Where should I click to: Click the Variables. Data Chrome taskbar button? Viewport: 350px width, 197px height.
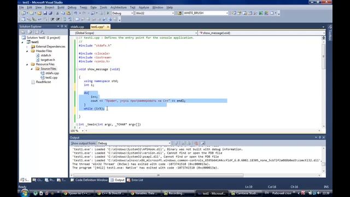146,193
